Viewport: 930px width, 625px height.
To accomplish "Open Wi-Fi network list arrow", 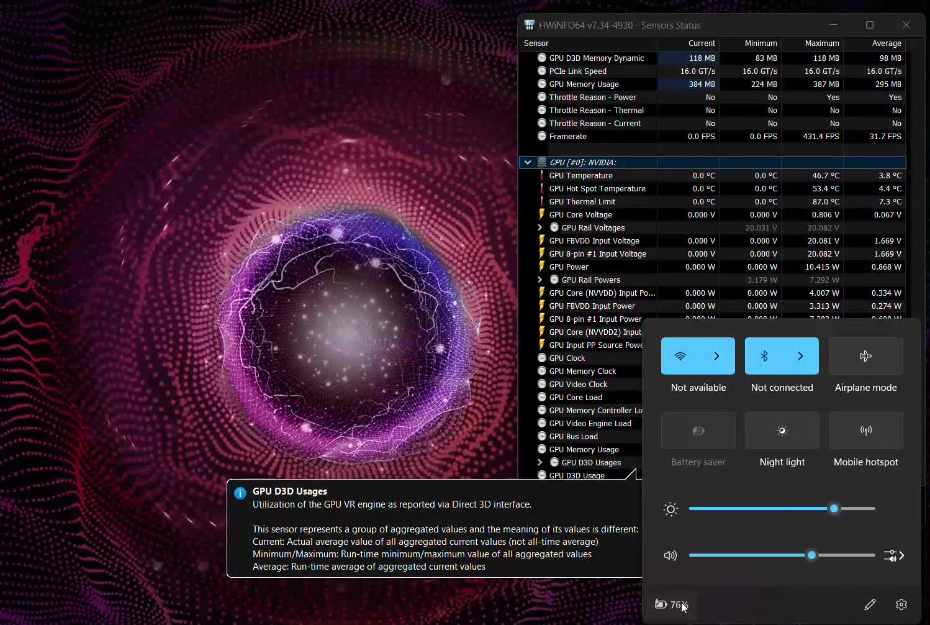I will pos(716,356).
